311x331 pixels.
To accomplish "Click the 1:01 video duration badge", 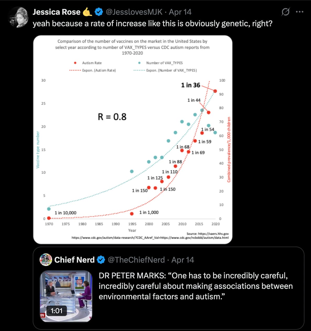I will coord(57,311).
